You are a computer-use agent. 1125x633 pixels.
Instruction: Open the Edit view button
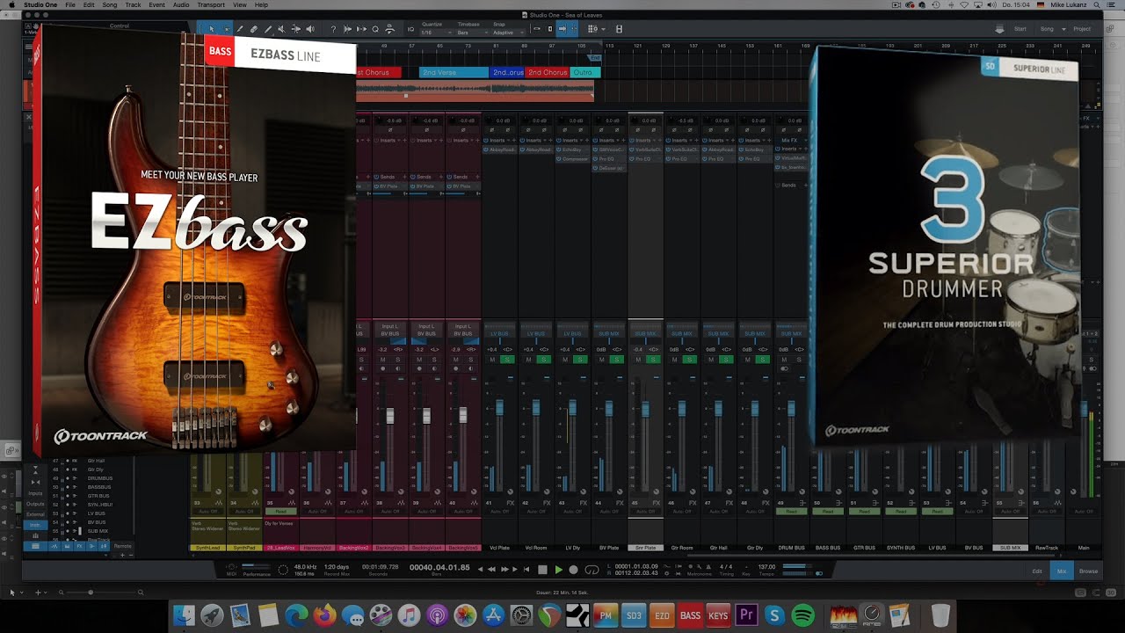tap(1037, 571)
